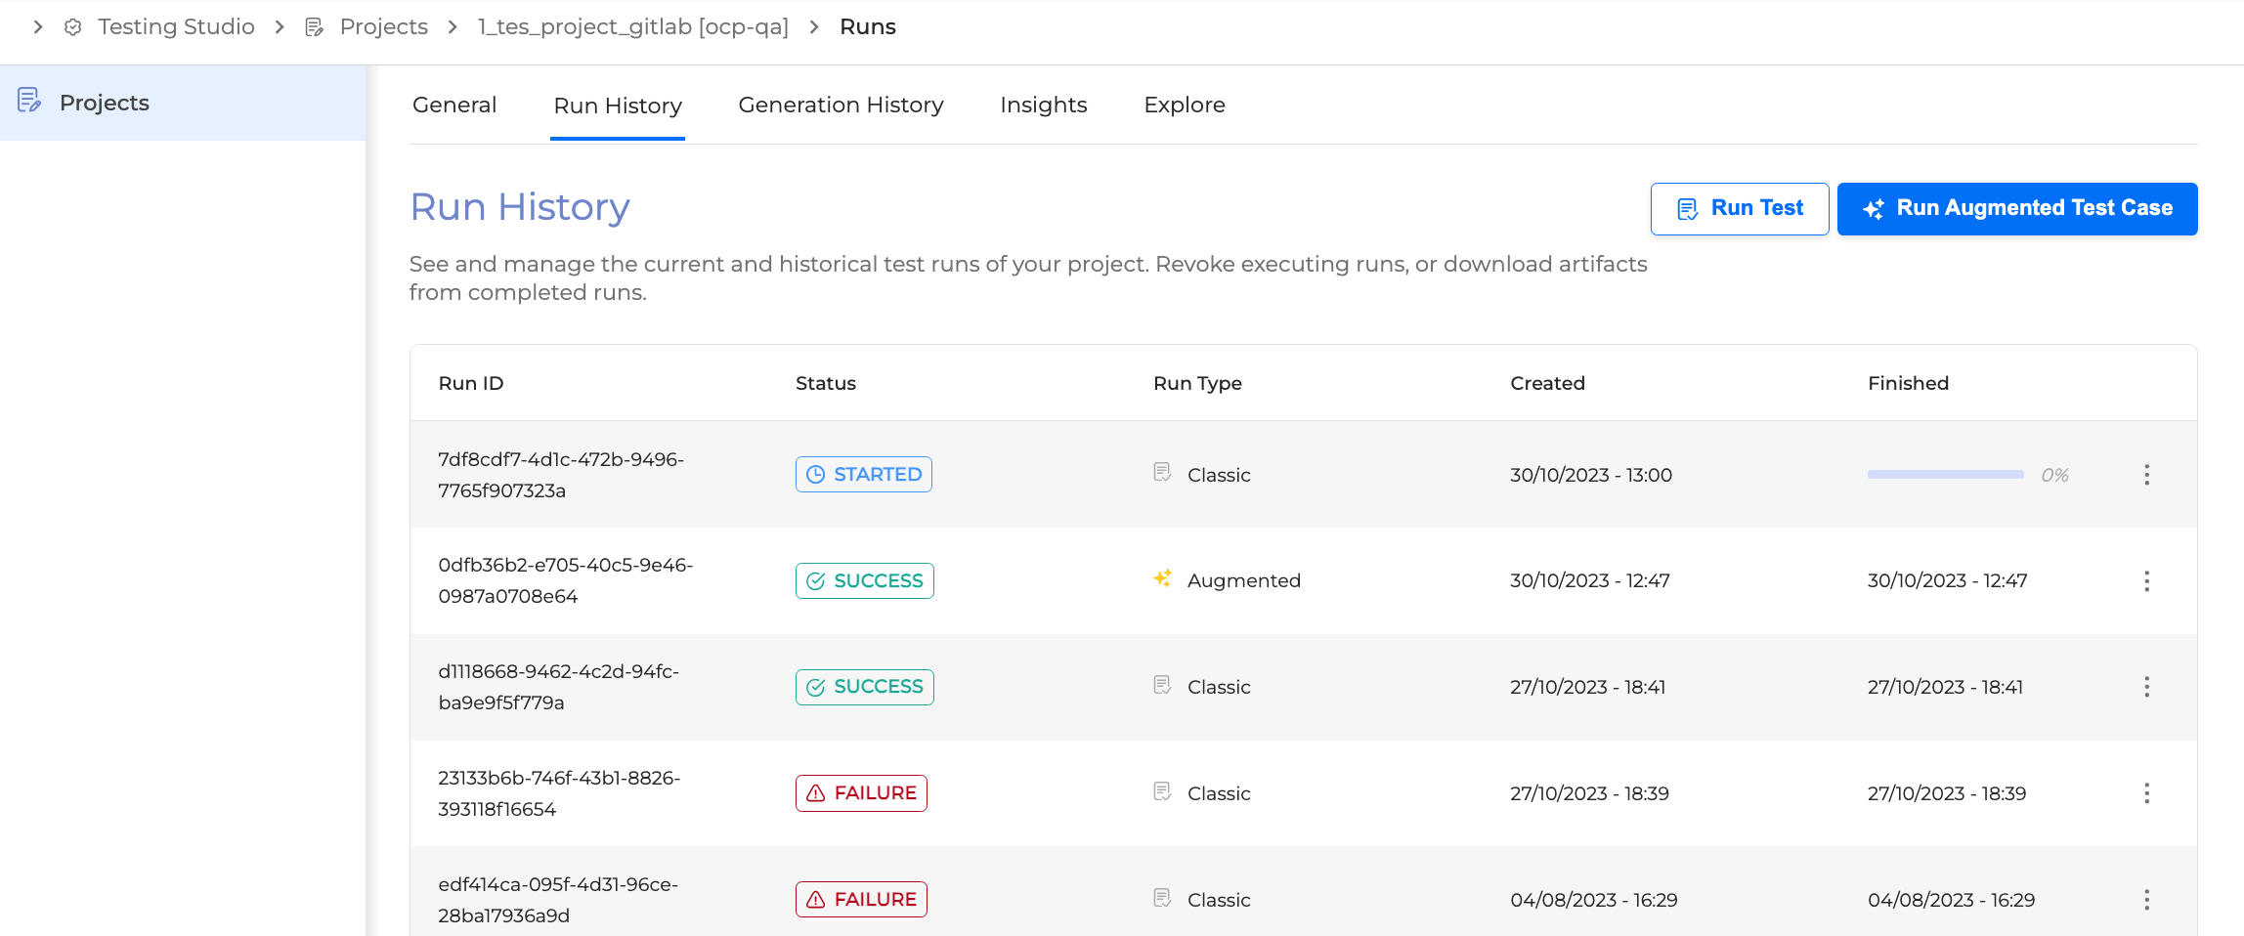Switch to the General tab
2244x936 pixels.
(454, 105)
